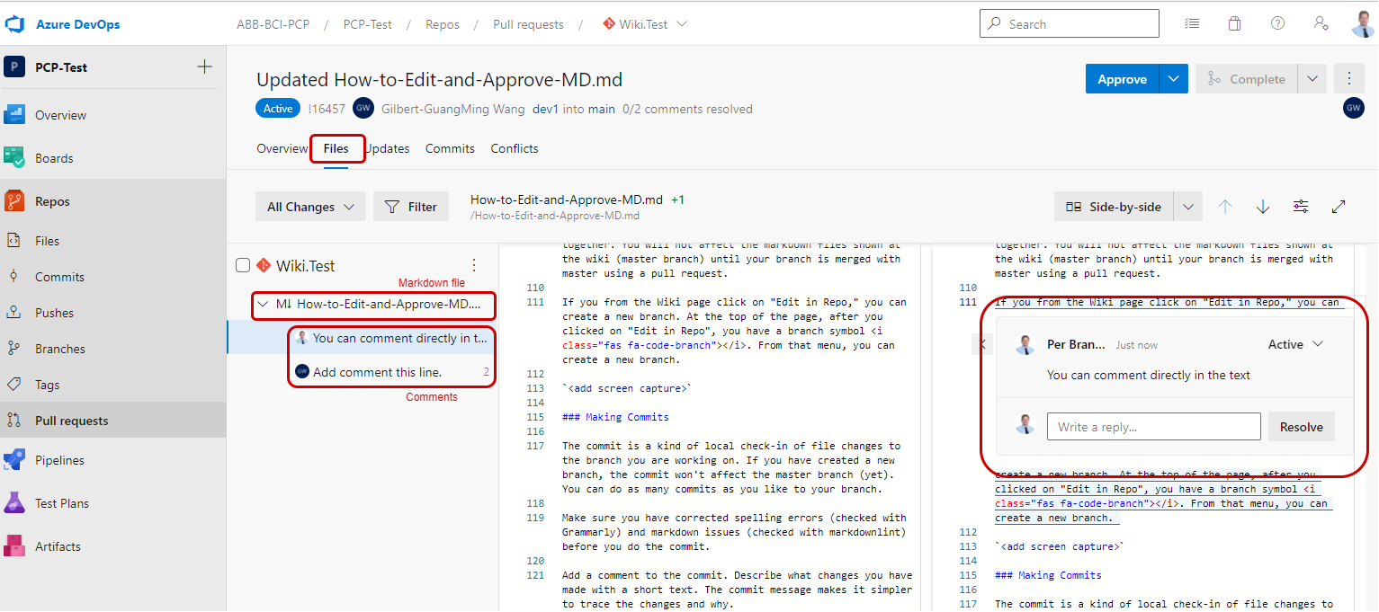The width and height of the screenshot is (1379, 612).
Task: Click the Complete button
Action: [x=1247, y=79]
